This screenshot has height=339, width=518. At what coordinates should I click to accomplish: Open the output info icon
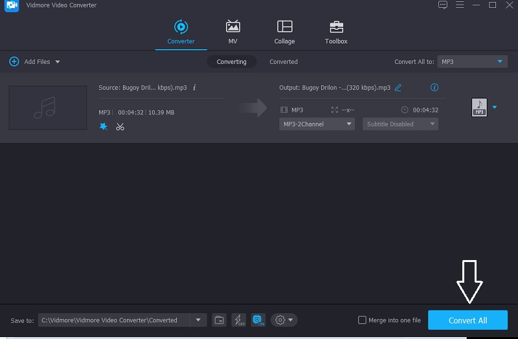[x=434, y=87]
